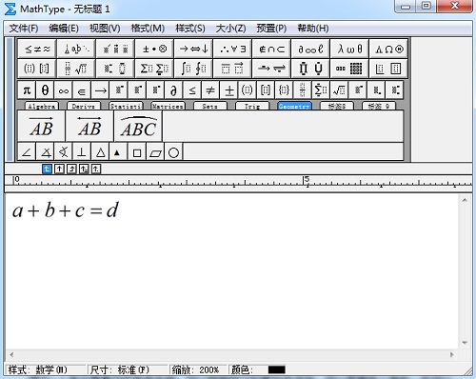Open spaces and ellipses palette
This screenshot has width=476, height=379.
point(76,49)
